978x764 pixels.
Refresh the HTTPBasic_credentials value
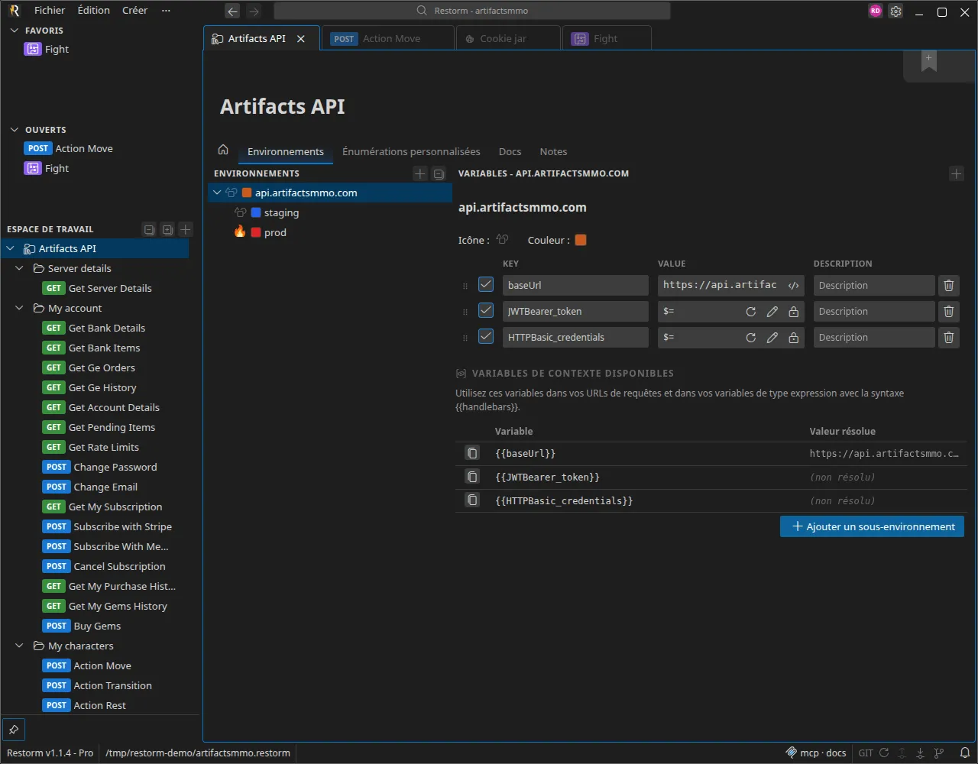click(751, 338)
